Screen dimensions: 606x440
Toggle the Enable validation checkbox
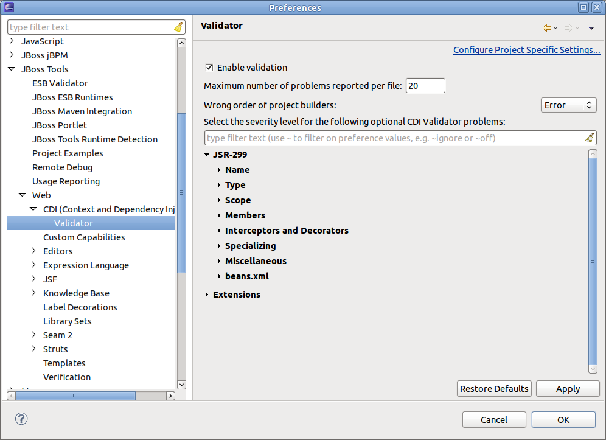(209, 68)
